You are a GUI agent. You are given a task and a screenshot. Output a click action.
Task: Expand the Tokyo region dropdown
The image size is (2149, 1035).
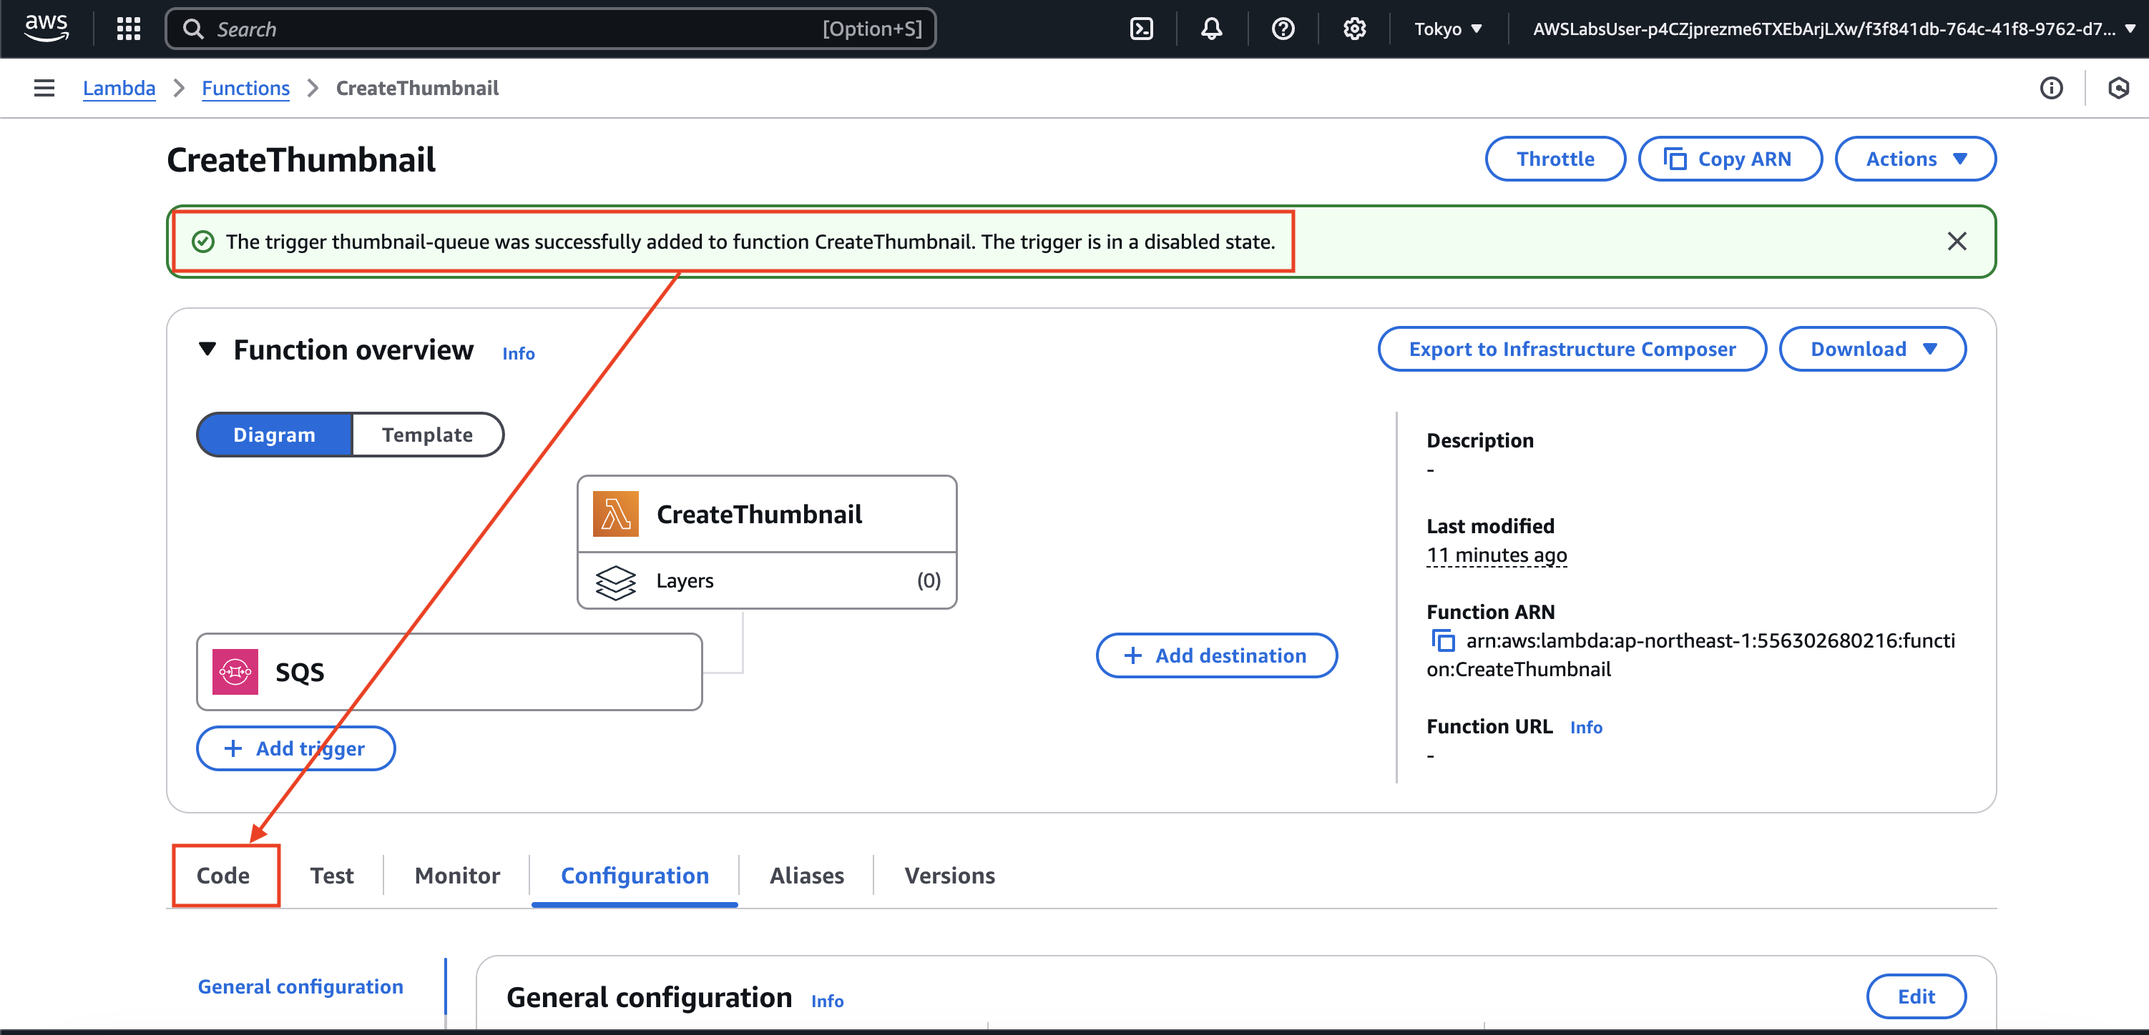(1447, 29)
